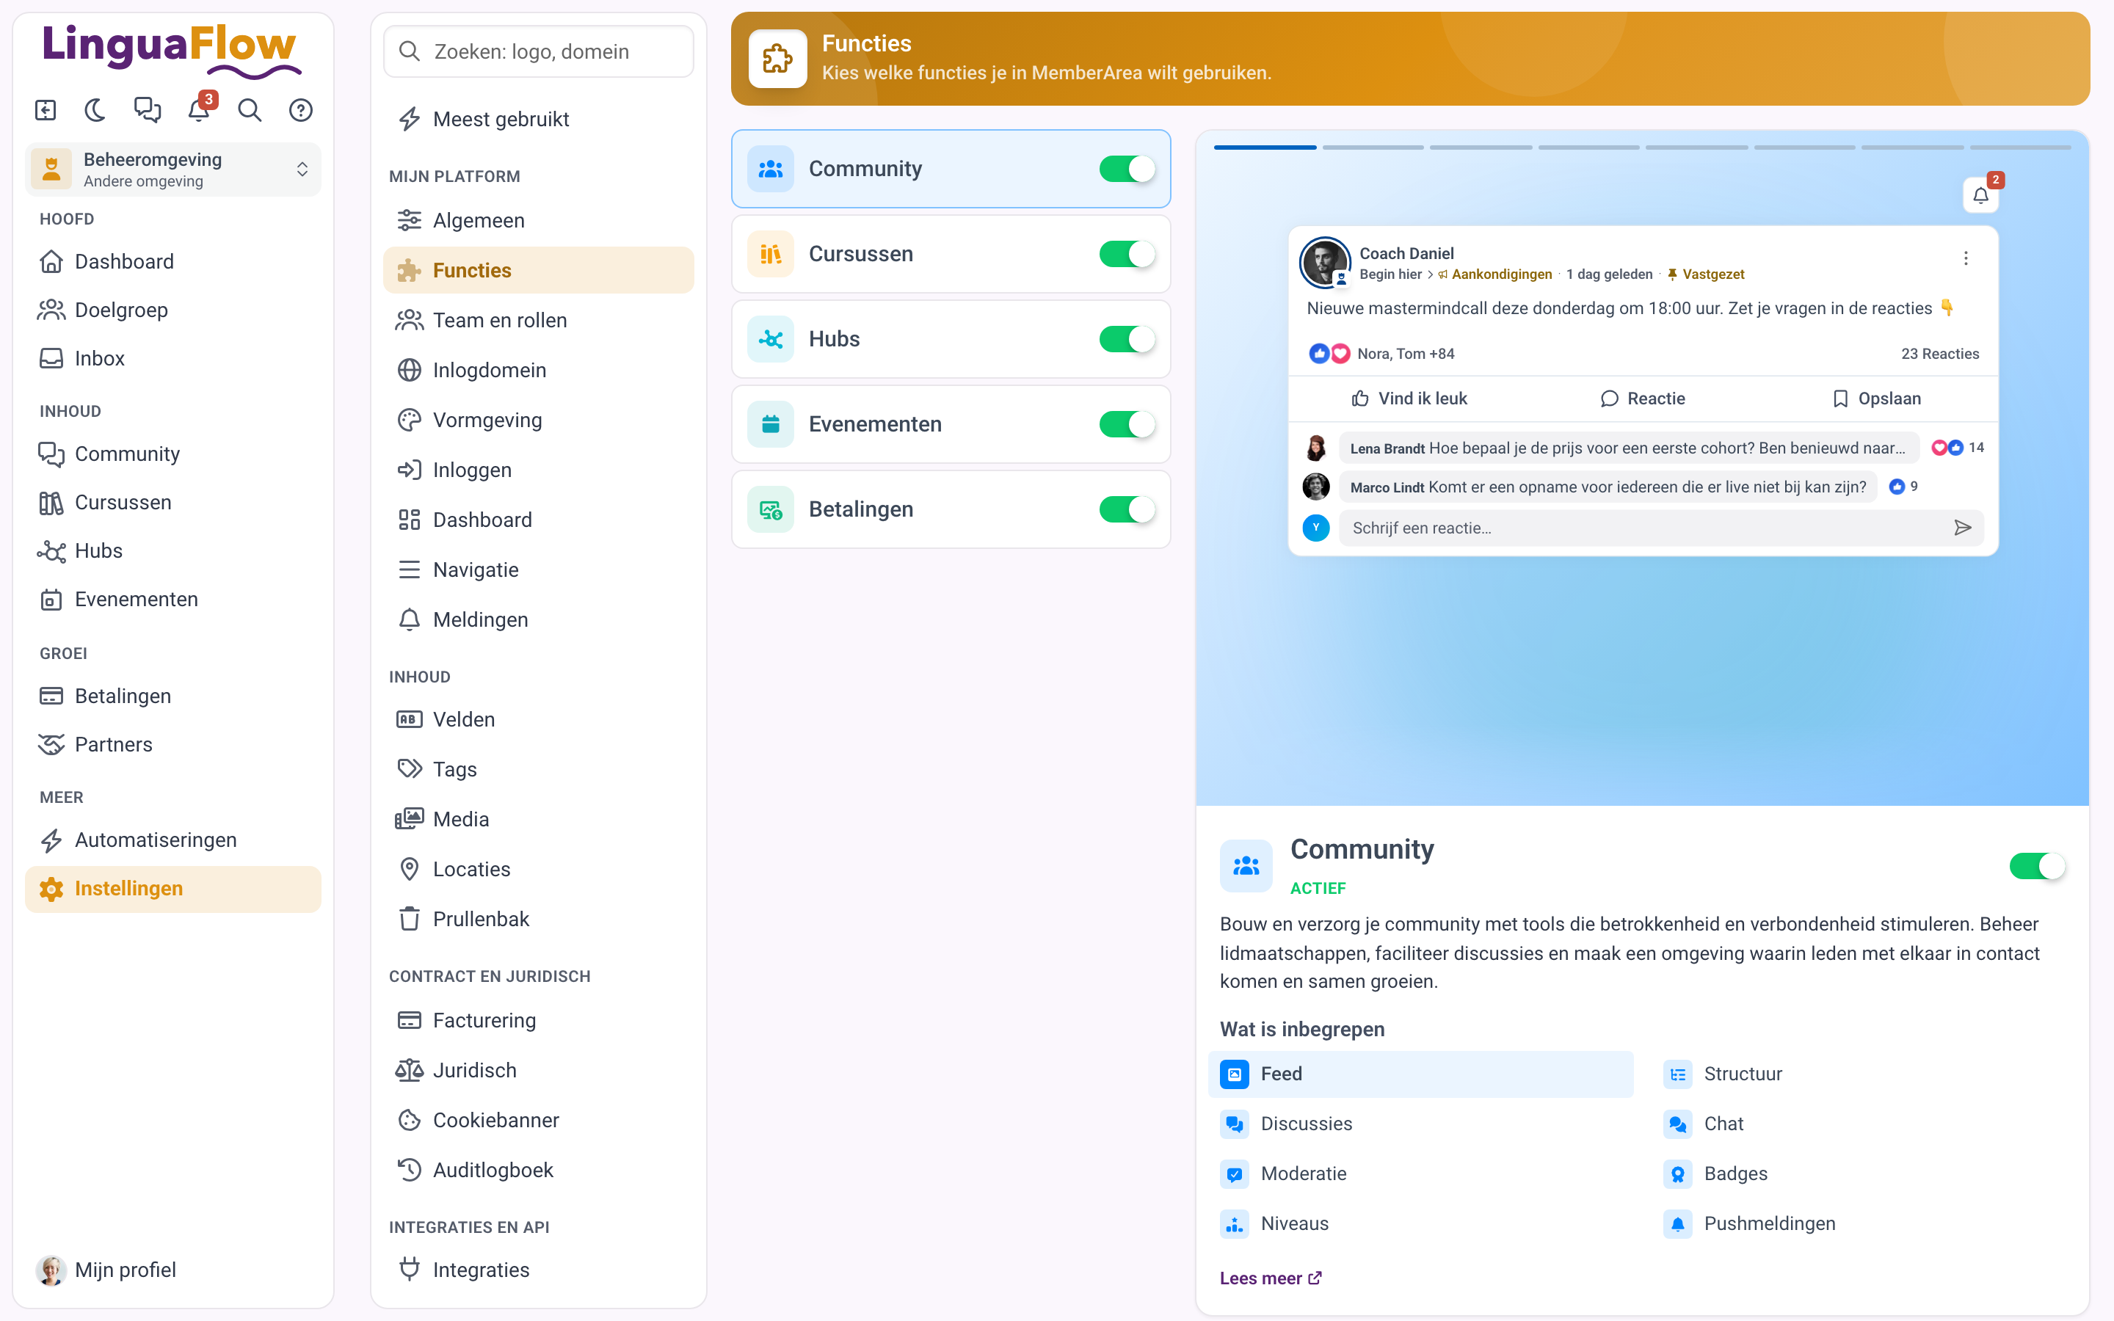Image resolution: width=2114 pixels, height=1321 pixels.
Task: Click the help question mark icon
Action: (x=300, y=110)
